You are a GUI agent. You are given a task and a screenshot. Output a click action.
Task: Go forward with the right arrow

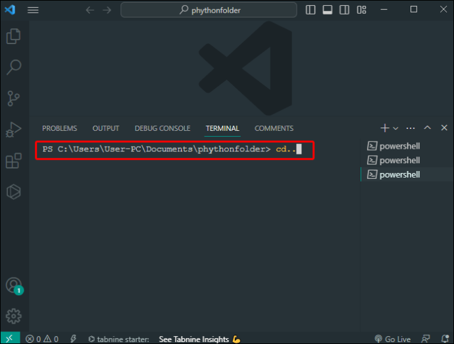pos(107,10)
